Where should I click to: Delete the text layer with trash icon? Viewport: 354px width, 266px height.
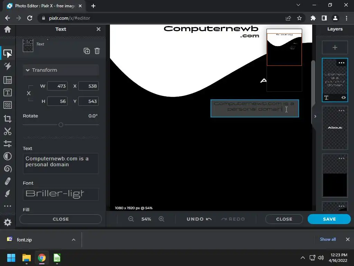(x=97, y=51)
